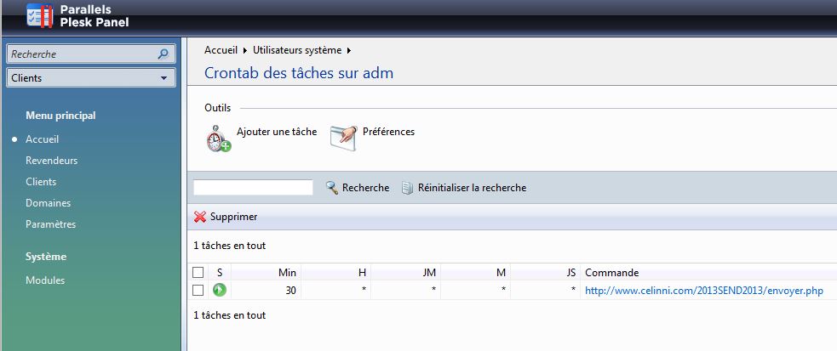The image size is (837, 351).
Task: Check the box for the envoyer.php task
Action: coord(198,291)
